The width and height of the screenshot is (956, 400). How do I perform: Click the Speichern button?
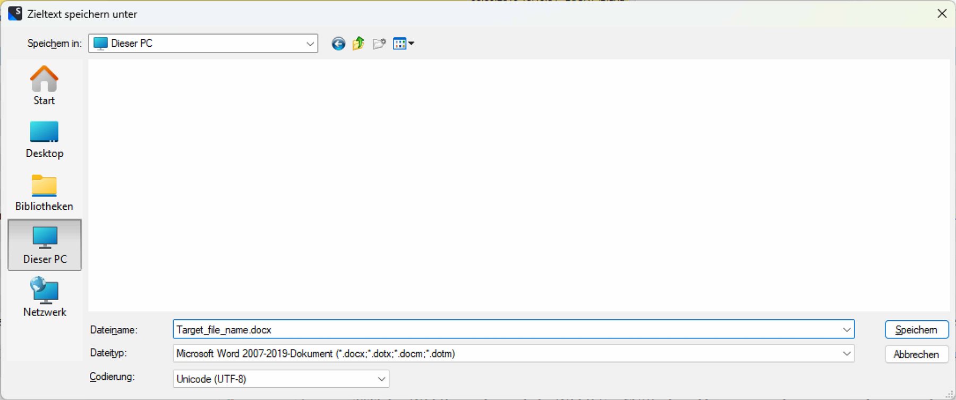click(x=917, y=329)
